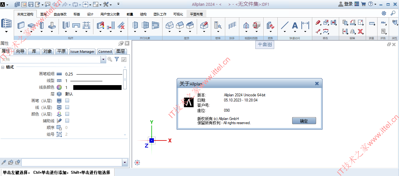
Task: Click the Measure ruler icon
Action: tap(372, 23)
